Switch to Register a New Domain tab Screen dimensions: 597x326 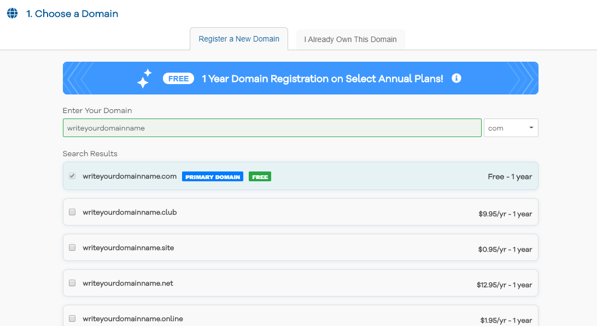(x=239, y=39)
